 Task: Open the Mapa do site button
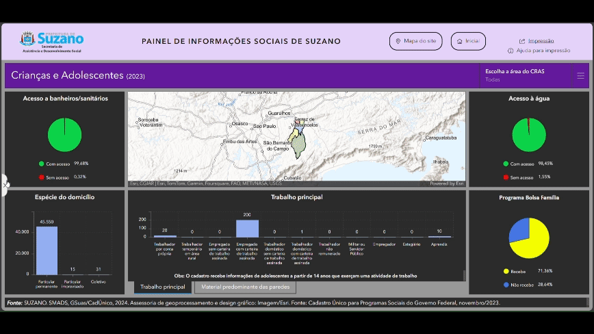coord(415,41)
